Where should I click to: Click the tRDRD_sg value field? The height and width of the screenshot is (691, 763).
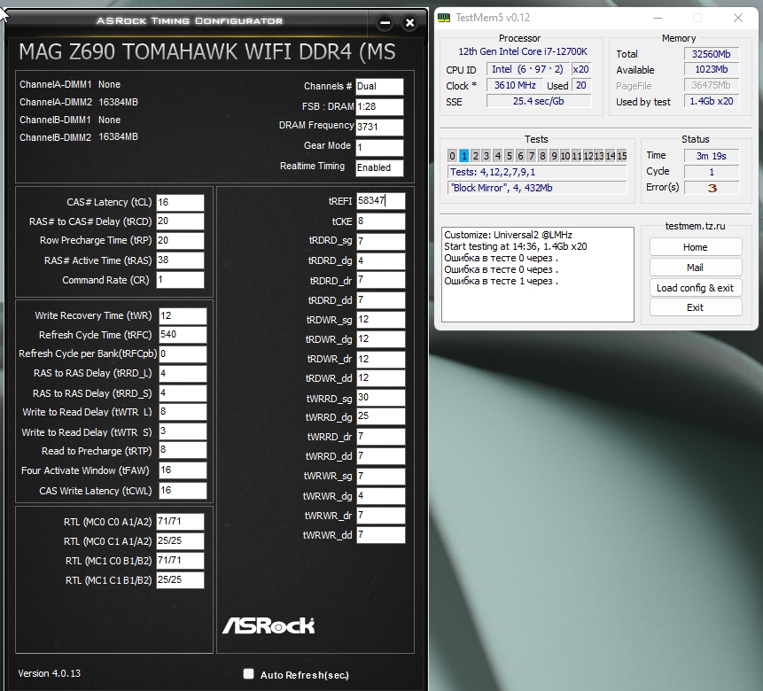point(380,241)
